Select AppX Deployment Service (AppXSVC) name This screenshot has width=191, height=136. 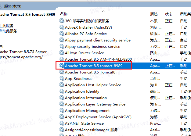(x=98, y=117)
